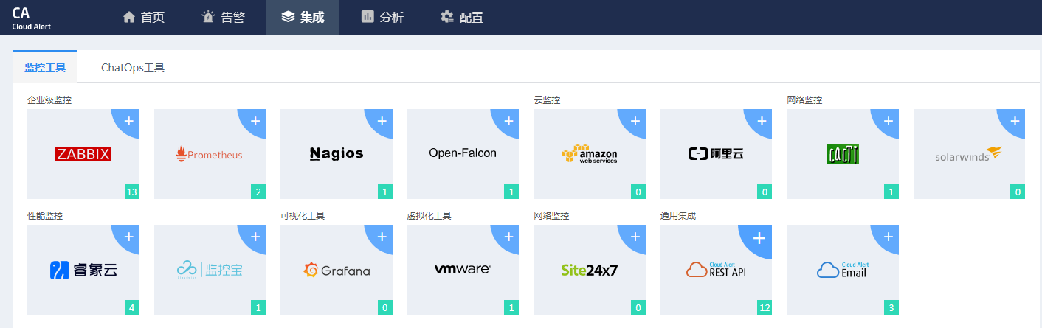Open the 配置 settings tab
The image size is (1042, 328).
click(462, 18)
